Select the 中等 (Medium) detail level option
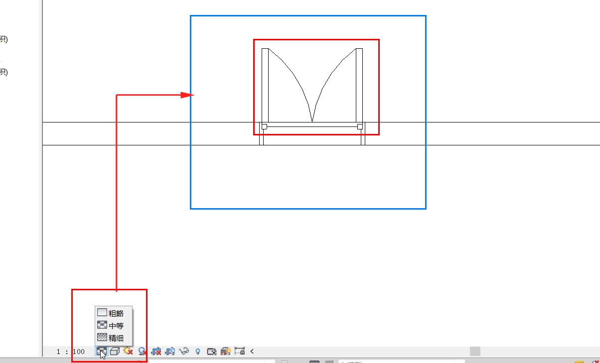The image size is (600, 363). [111, 326]
